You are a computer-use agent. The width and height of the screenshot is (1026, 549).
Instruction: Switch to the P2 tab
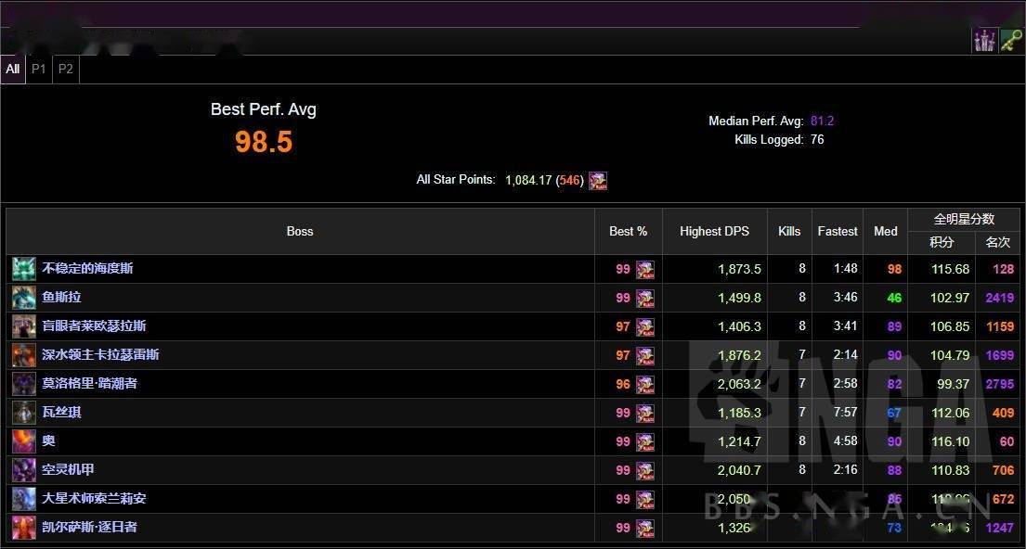point(66,69)
